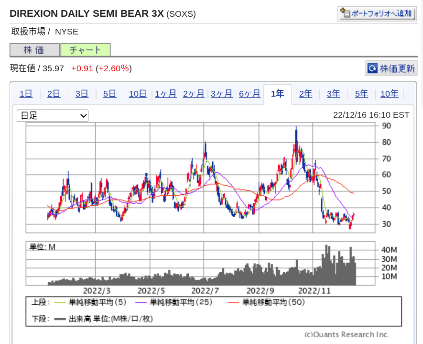Switch to the 株価 tab
This screenshot has height=344, width=423.
pos(34,50)
